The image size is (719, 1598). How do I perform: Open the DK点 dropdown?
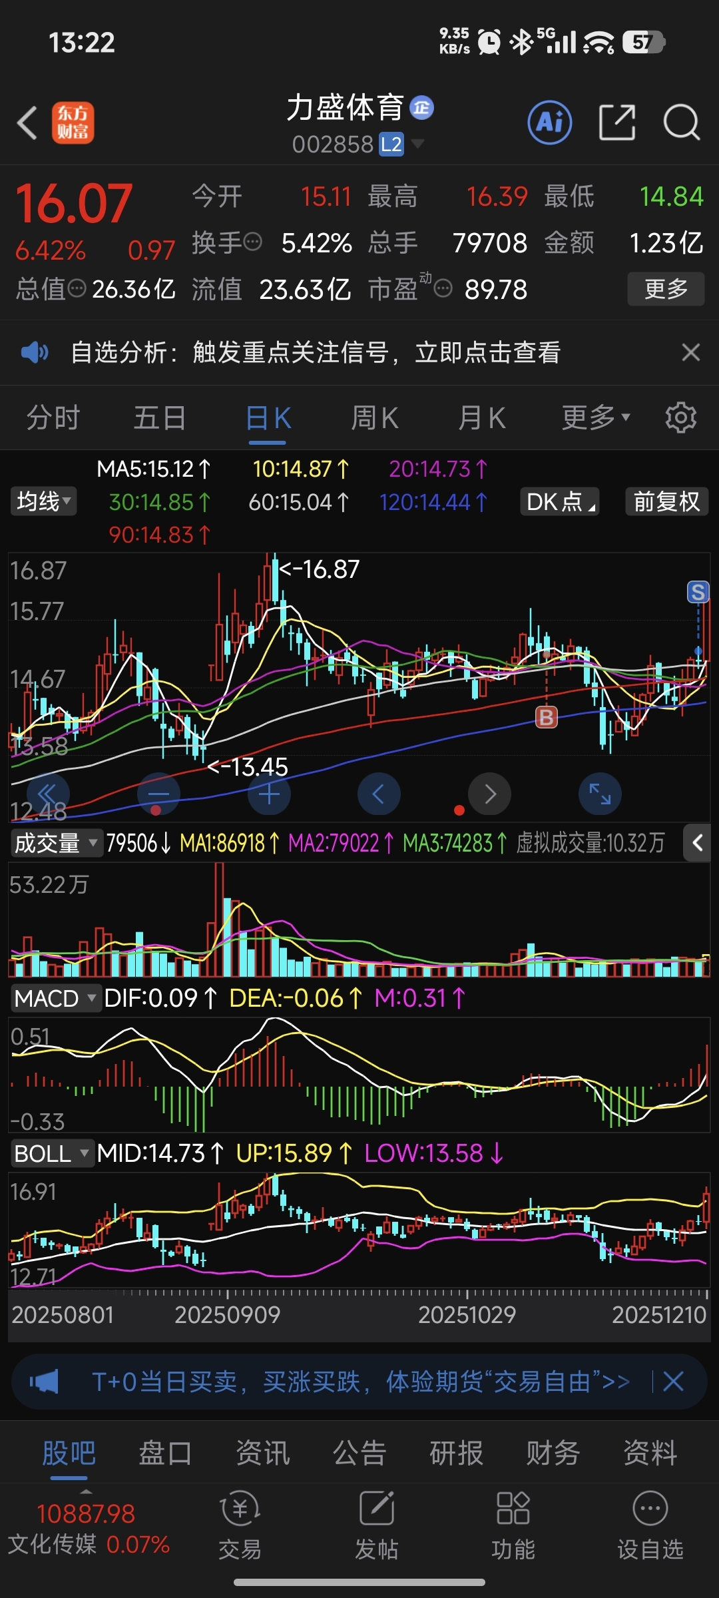pyautogui.click(x=560, y=501)
